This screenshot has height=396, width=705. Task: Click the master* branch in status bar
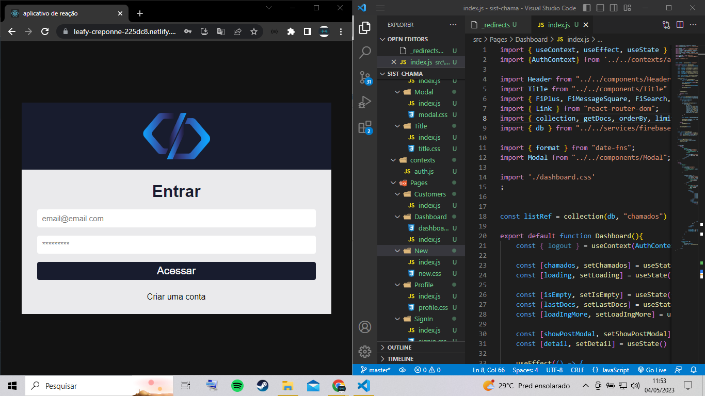375,370
